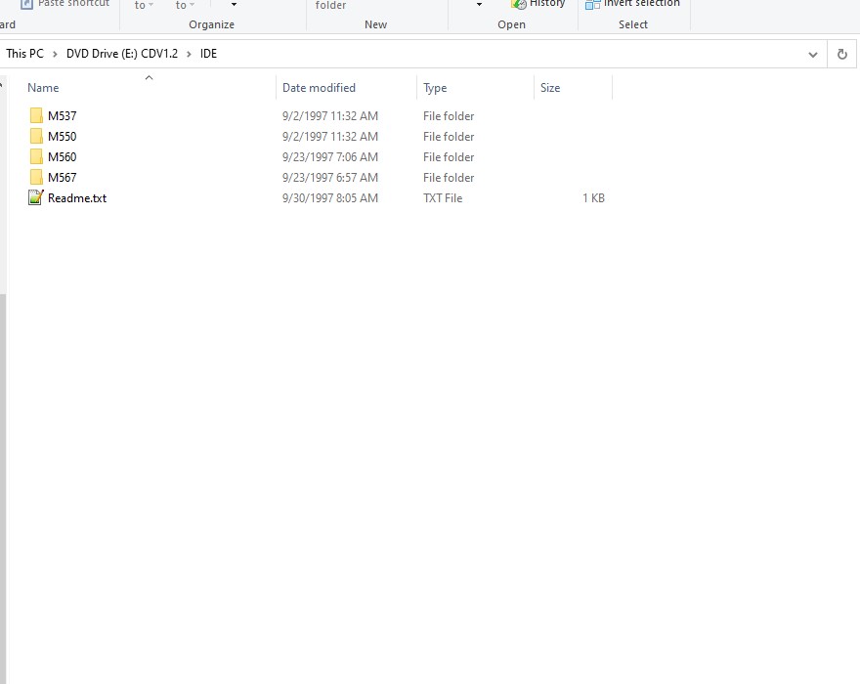This screenshot has height=684, width=860.
Task: Refresh the current folder view
Action: pos(841,55)
